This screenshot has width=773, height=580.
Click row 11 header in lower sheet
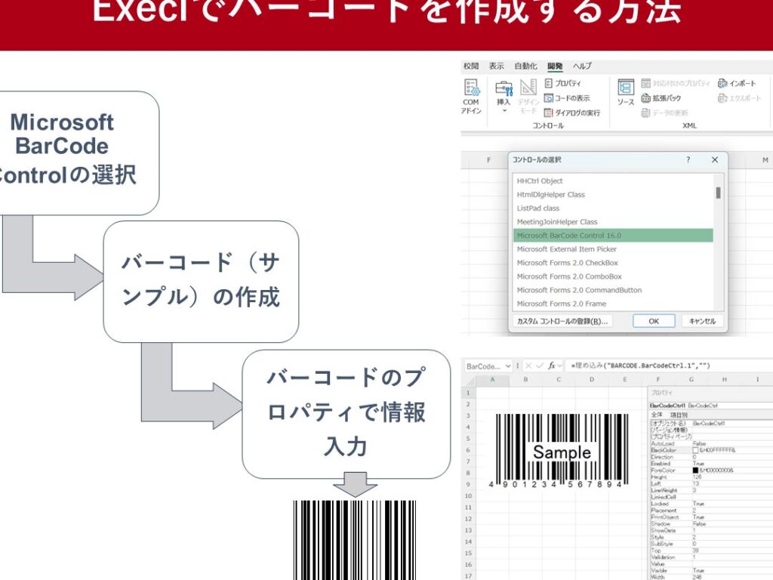(468, 507)
